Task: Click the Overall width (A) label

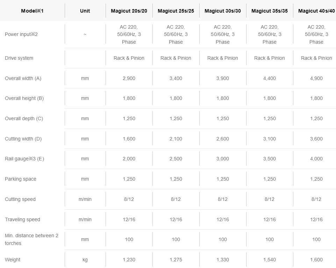Action: click(23, 78)
